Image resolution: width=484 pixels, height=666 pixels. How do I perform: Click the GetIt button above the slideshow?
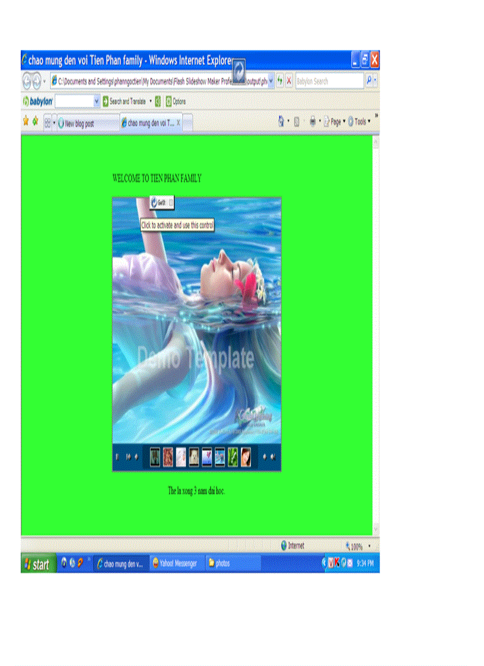click(159, 202)
